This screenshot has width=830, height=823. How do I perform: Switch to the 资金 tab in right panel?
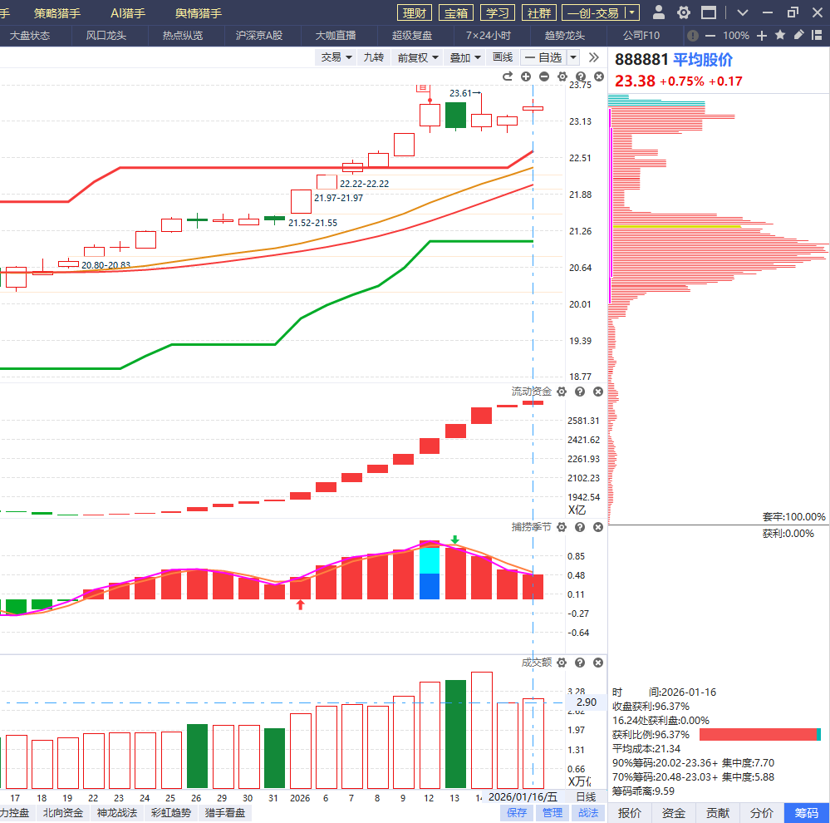coord(674,812)
